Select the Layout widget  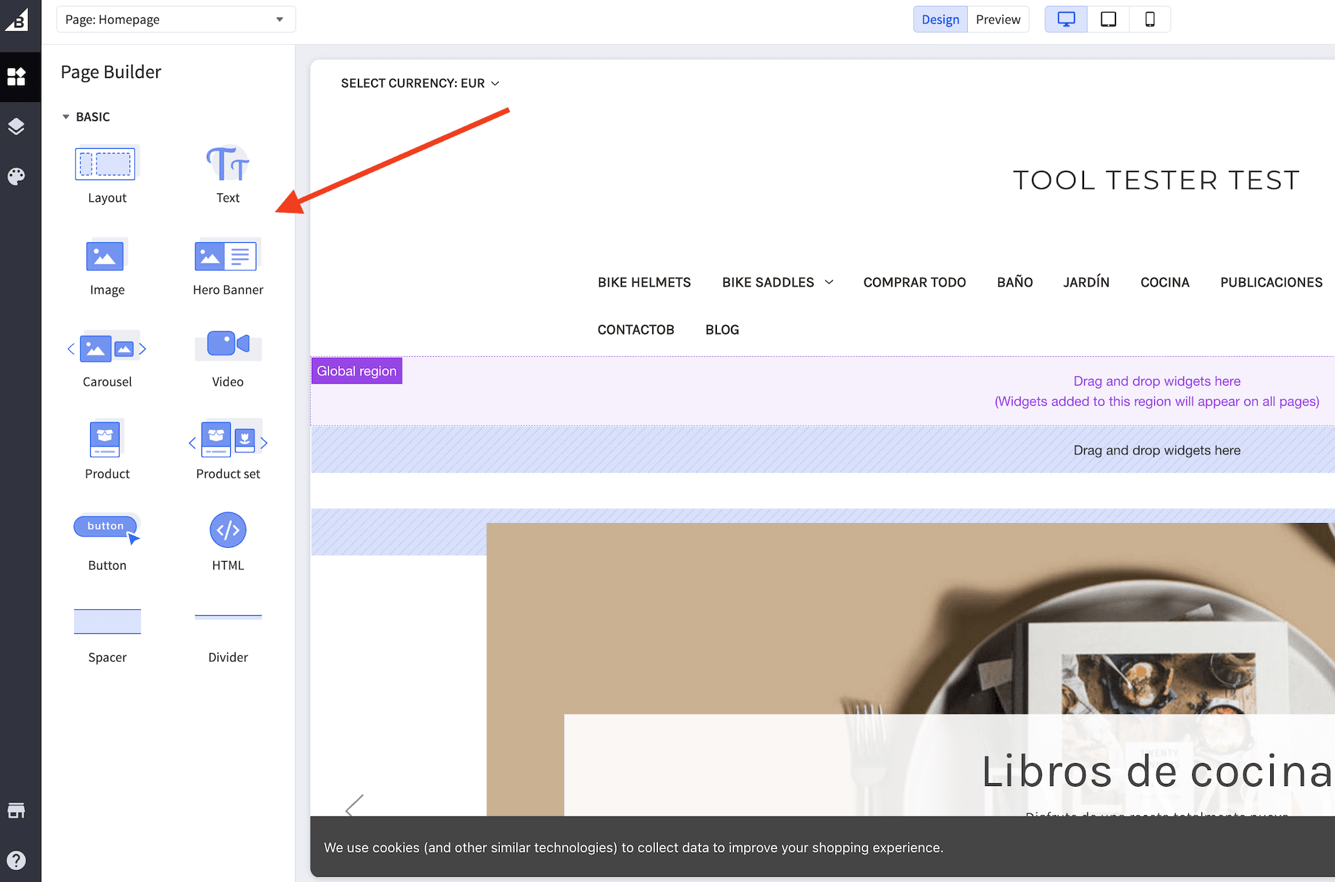pos(107,175)
